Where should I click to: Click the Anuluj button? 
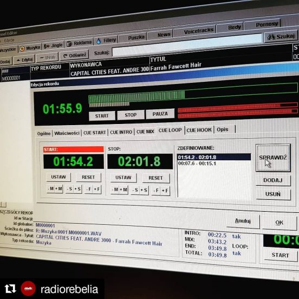(243, 221)
